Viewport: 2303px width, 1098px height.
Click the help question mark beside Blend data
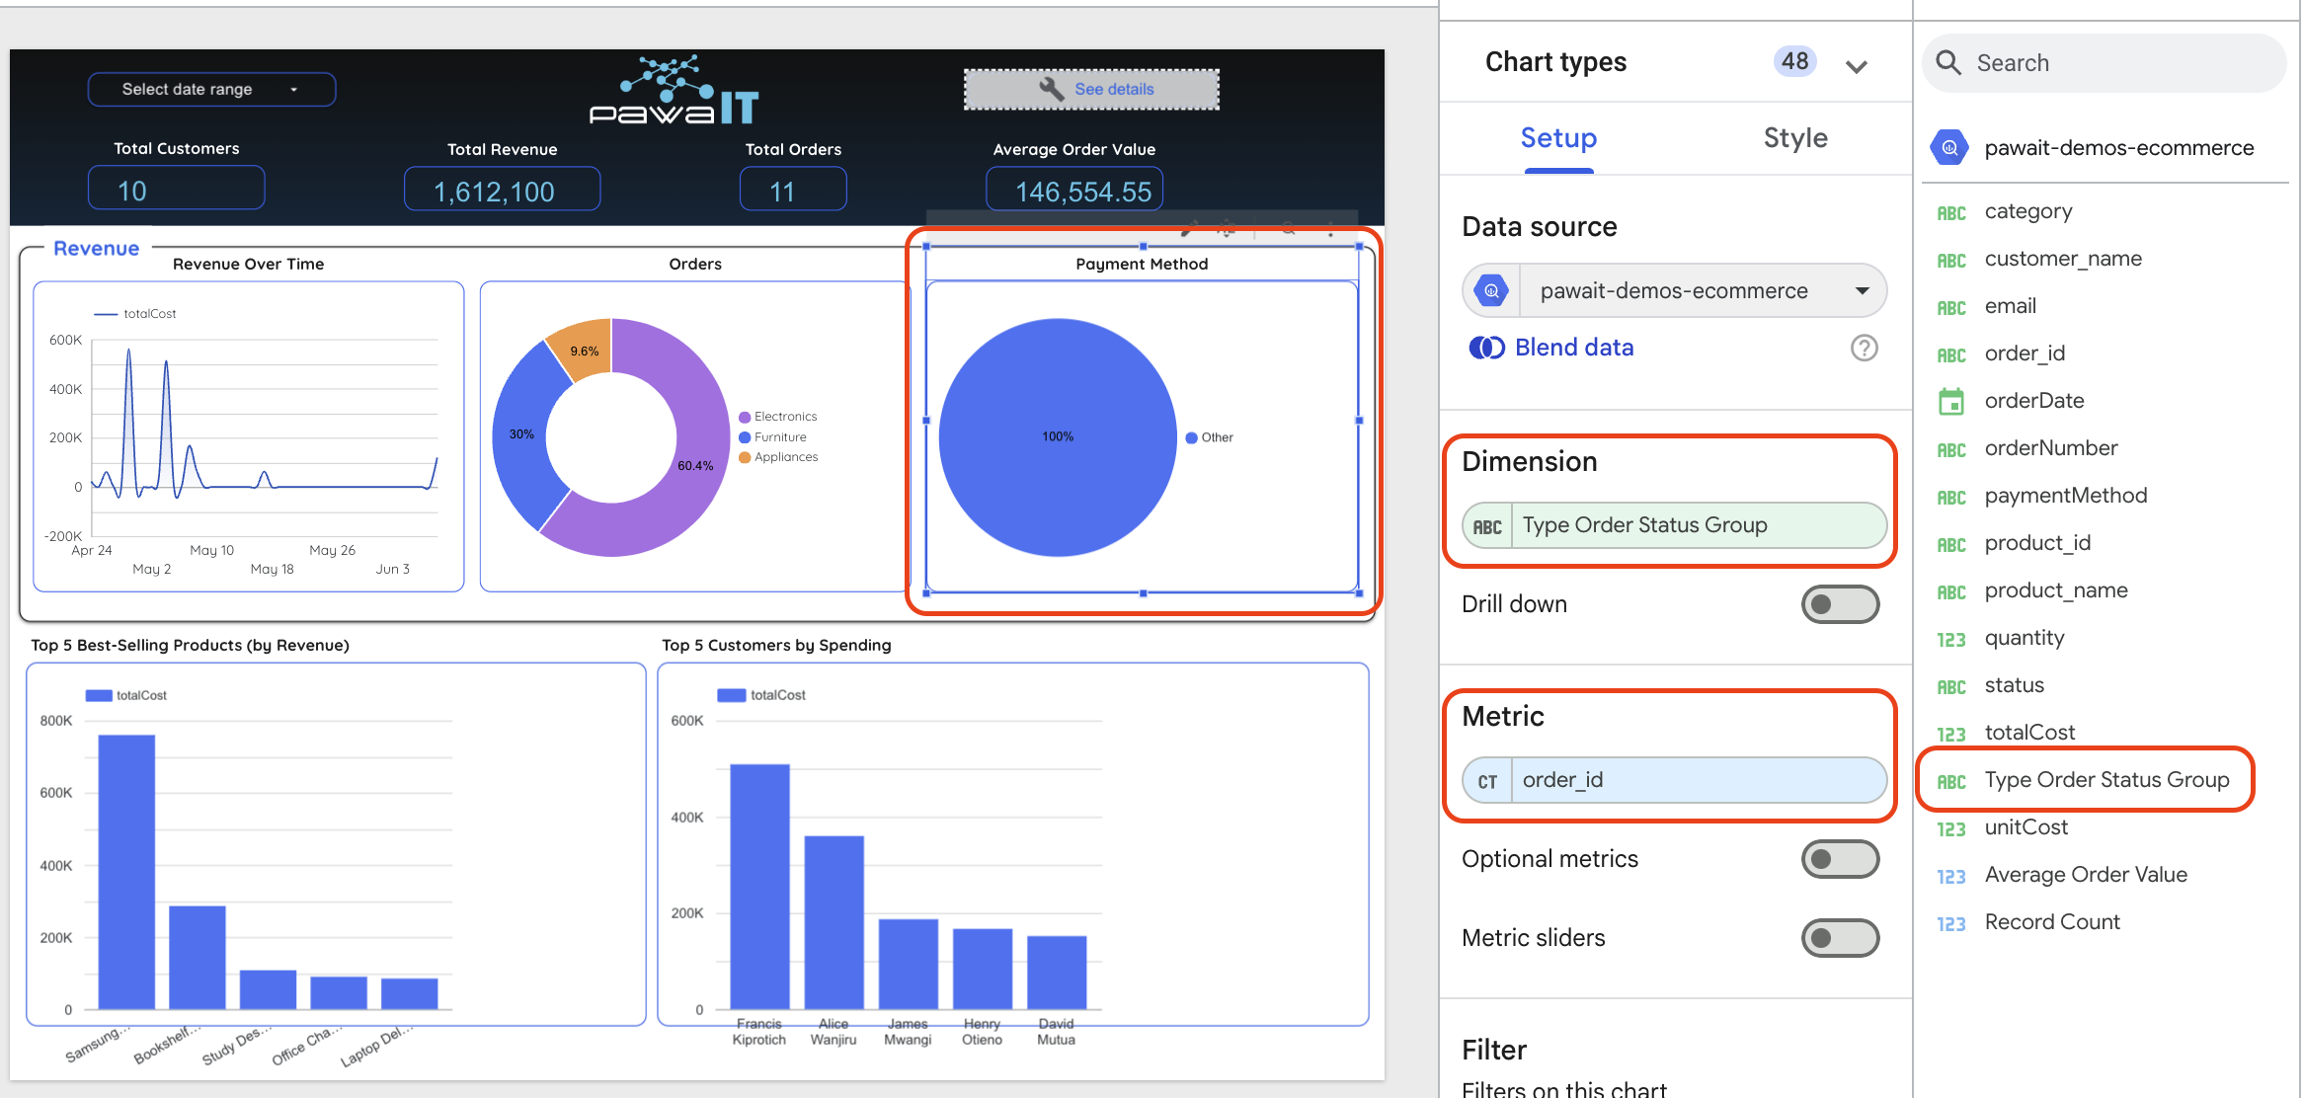coord(1864,348)
